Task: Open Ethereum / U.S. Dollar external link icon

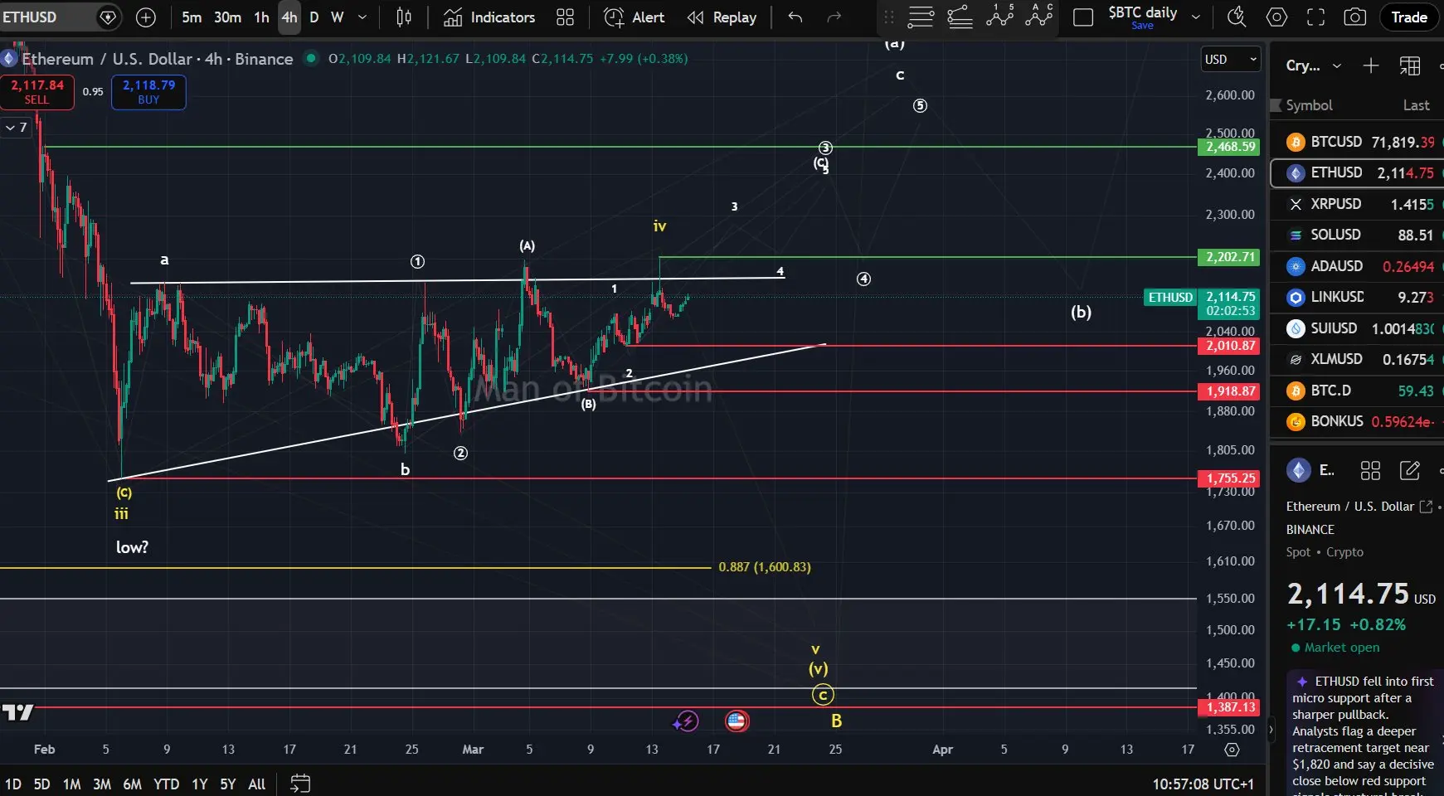Action: click(x=1426, y=507)
